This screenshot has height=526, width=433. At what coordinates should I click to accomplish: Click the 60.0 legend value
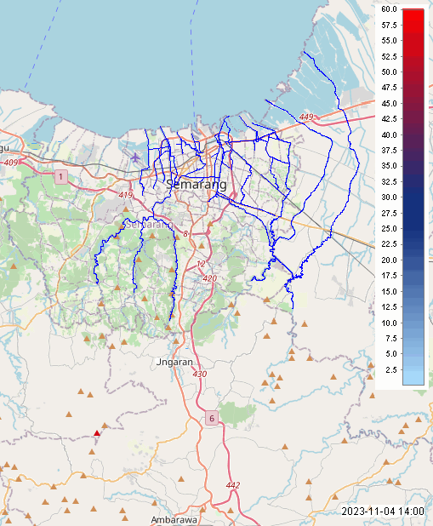tap(389, 9)
